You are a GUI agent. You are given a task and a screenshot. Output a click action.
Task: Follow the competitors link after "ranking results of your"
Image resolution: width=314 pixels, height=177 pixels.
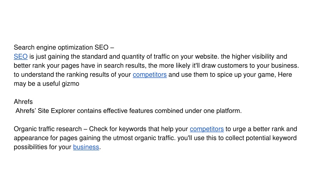pos(150,75)
